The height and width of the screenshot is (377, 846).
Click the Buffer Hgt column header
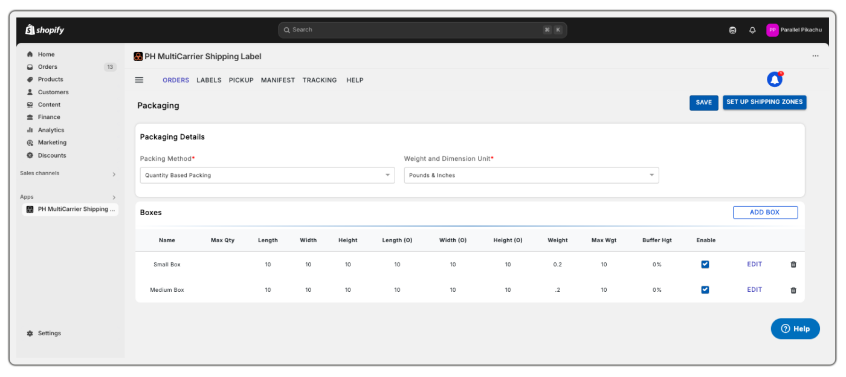click(657, 240)
